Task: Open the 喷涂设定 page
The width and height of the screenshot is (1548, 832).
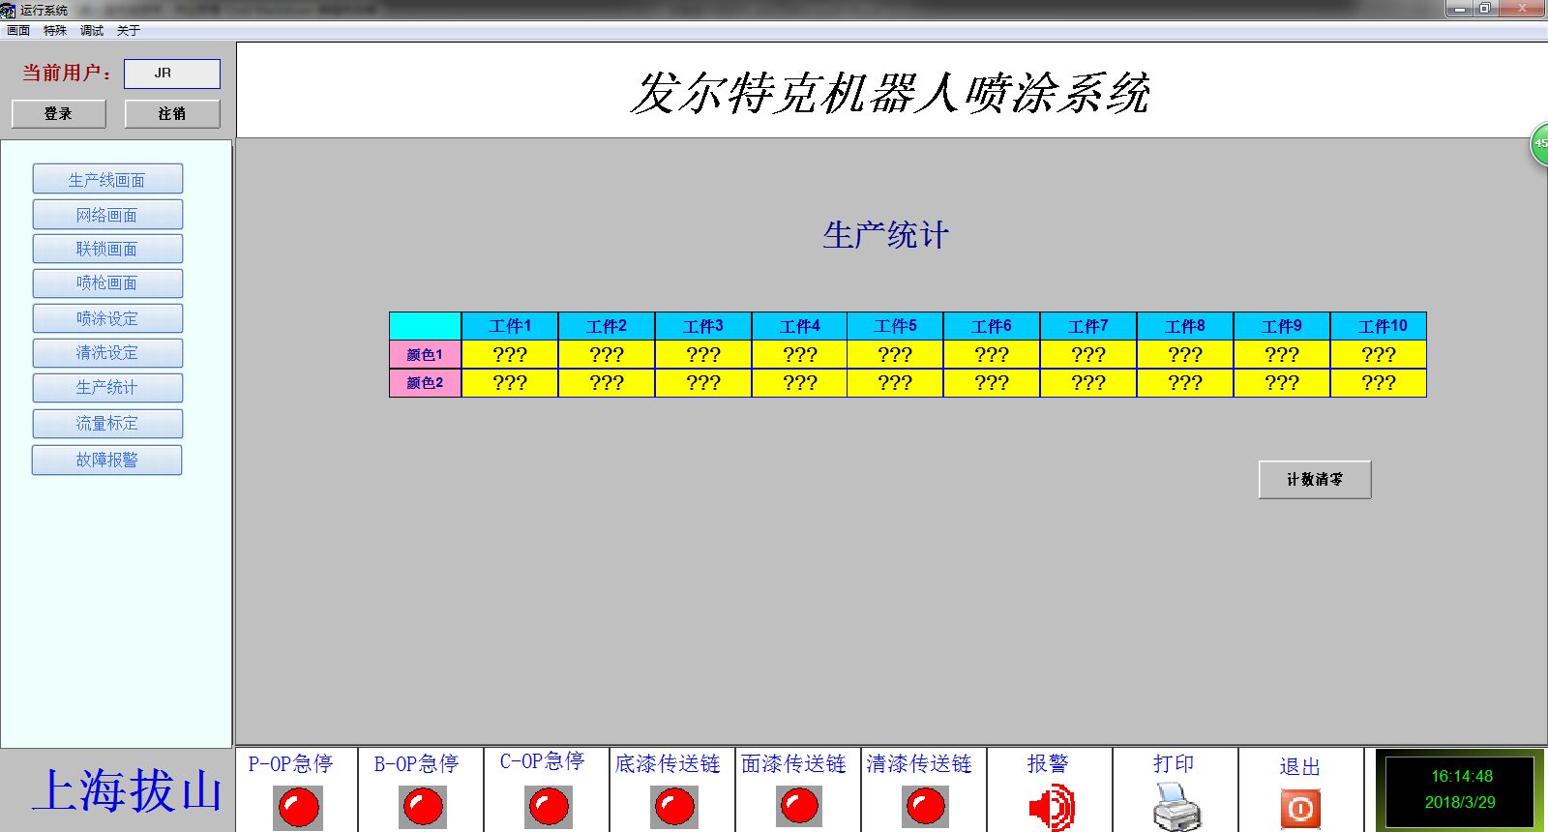Action: click(x=107, y=318)
